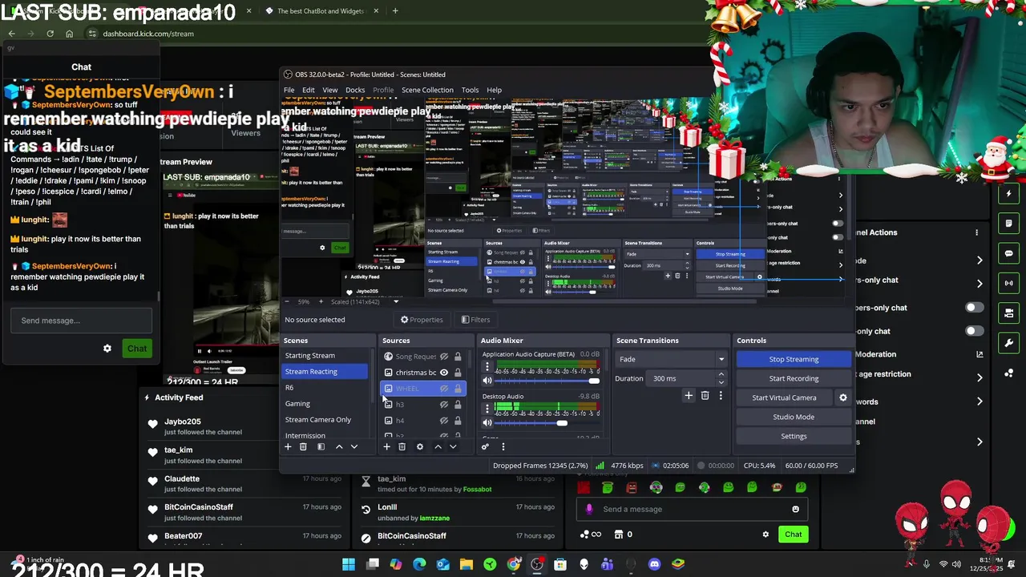Open Windows Start menu
This screenshot has width=1026, height=577.
(349, 565)
